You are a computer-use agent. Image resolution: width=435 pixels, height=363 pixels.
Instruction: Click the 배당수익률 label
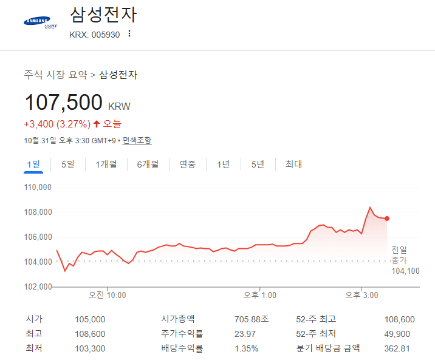pyautogui.click(x=182, y=348)
